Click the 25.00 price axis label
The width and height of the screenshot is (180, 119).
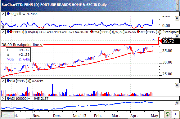coord(167,74)
